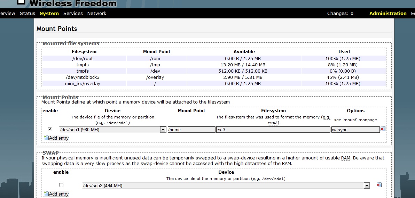Select the /tmp mount point cell

pyautogui.click(x=157, y=65)
